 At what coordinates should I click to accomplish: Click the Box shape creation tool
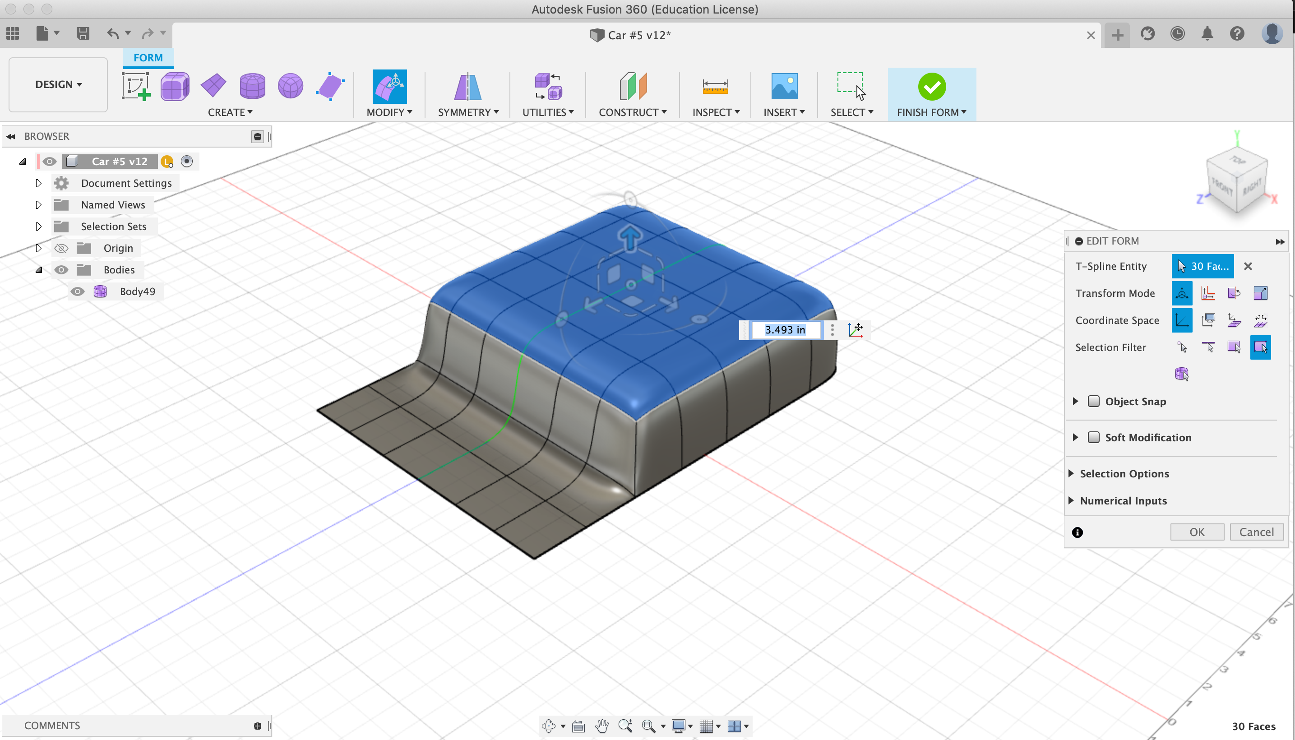point(174,85)
